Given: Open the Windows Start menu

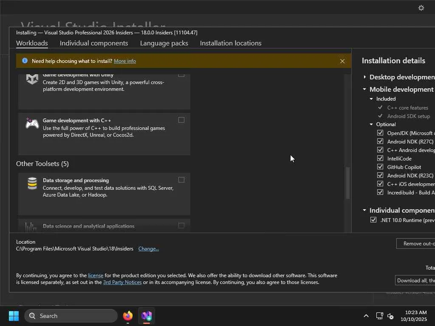Looking at the screenshot, I should click(14, 316).
